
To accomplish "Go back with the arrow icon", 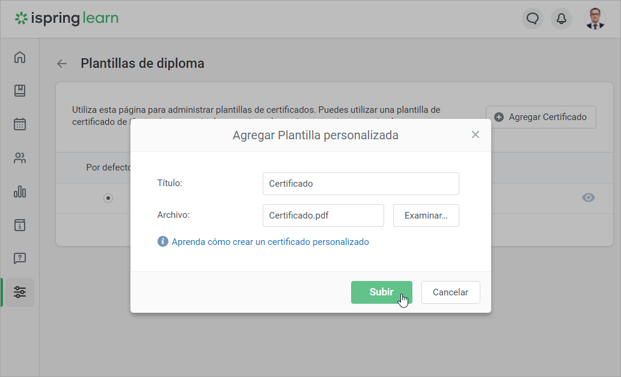I will 61,64.
